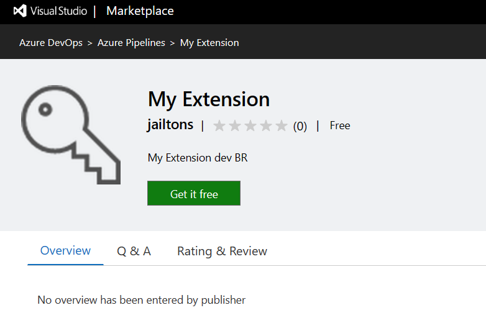Click the Visual Studio logo icon
The width and height of the screenshot is (486, 318).
(x=20, y=11)
